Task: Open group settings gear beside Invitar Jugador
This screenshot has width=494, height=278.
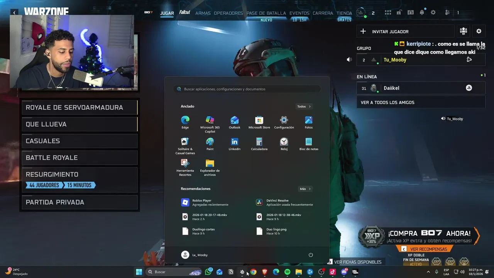Action: (479, 31)
